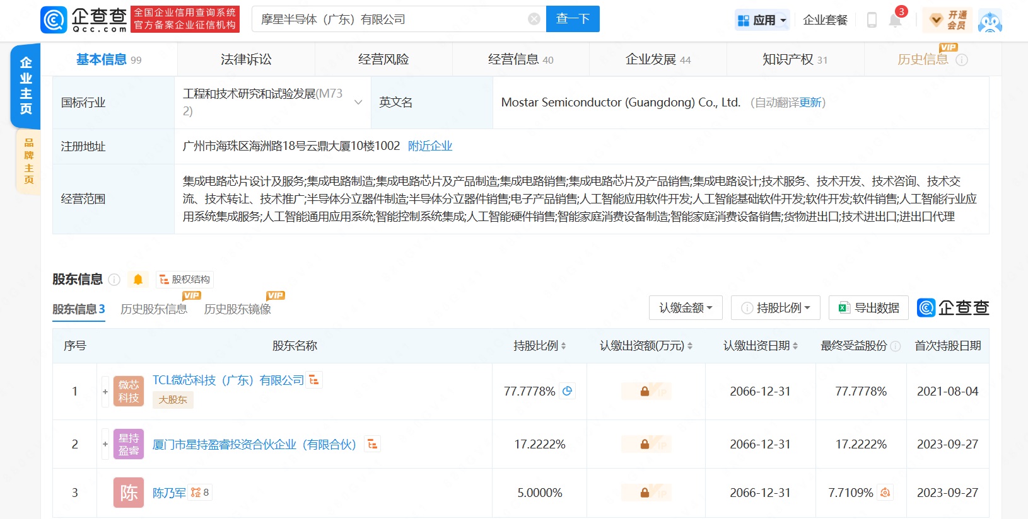Click related companies icon with 8
This screenshot has width=1028, height=519.
tap(200, 493)
